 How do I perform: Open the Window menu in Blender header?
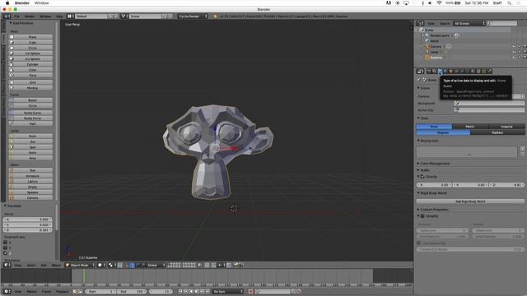tap(45, 16)
